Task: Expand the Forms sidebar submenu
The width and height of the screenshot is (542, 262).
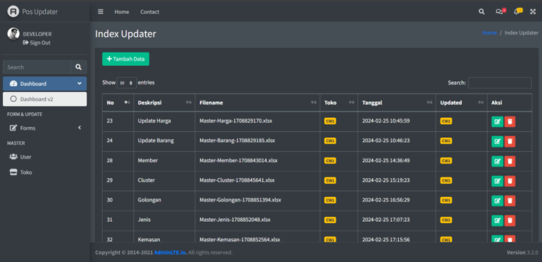Action: pyautogui.click(x=45, y=128)
